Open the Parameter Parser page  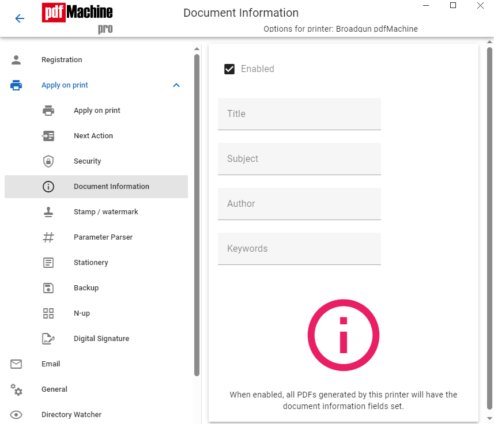point(96,237)
